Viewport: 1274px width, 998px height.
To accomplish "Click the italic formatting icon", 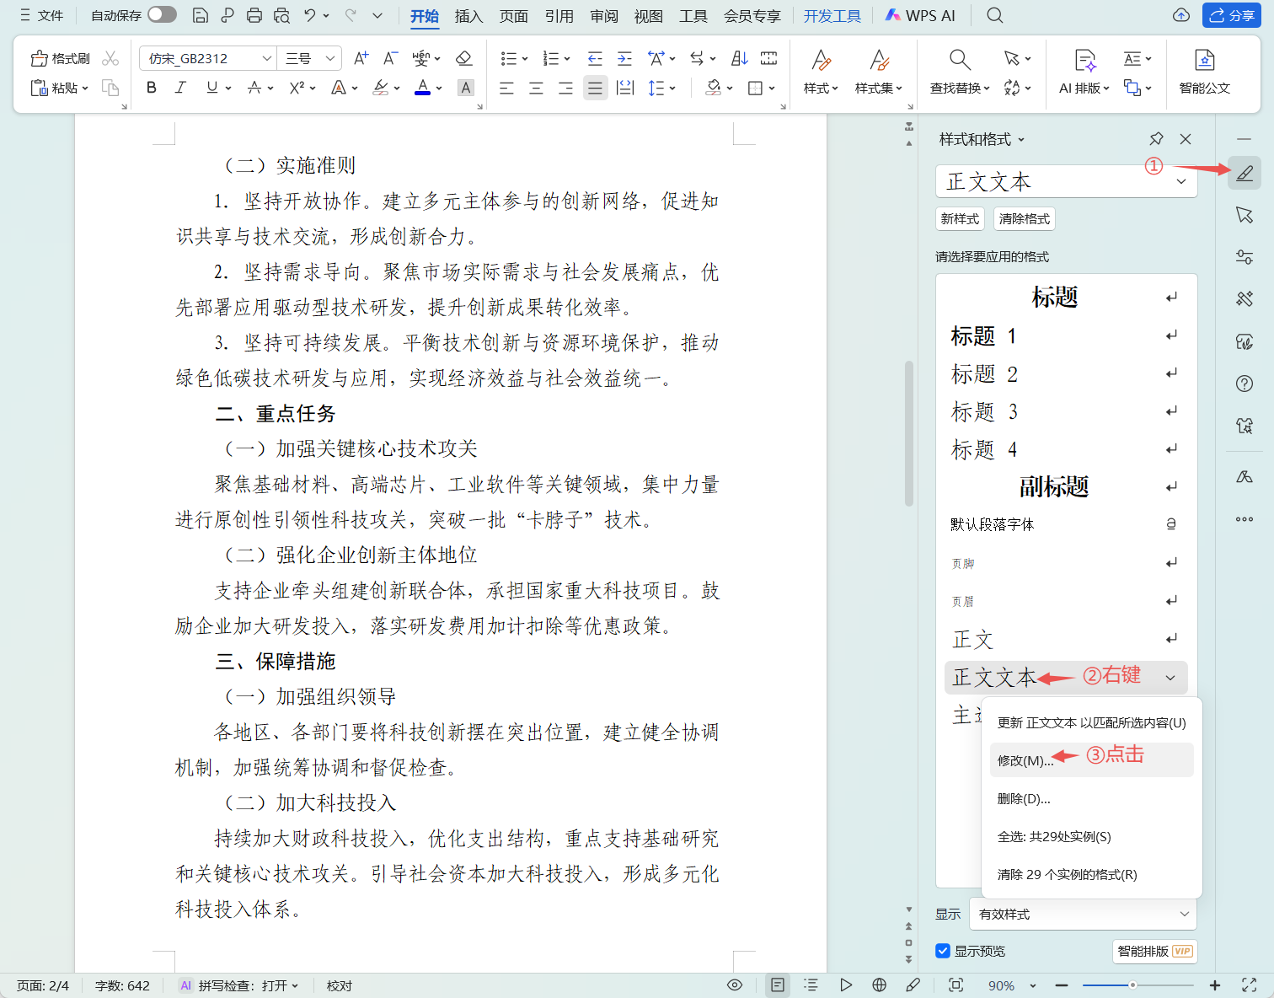I will click(x=180, y=88).
